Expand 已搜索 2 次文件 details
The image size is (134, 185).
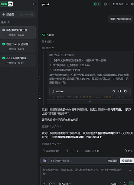51,127
